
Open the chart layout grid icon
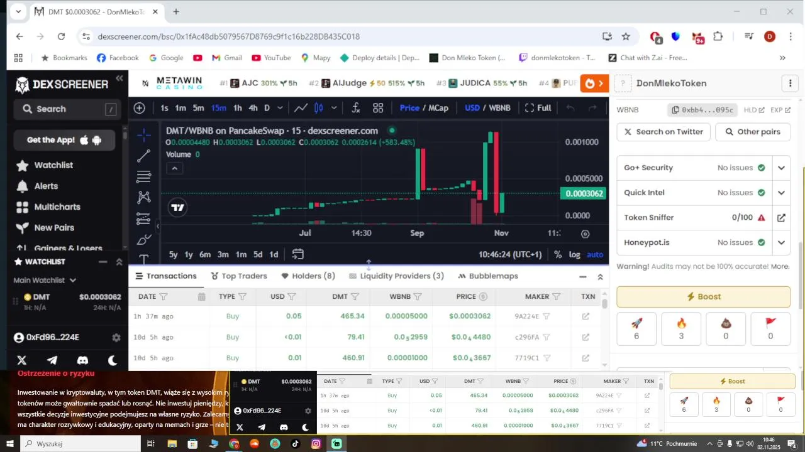378,108
